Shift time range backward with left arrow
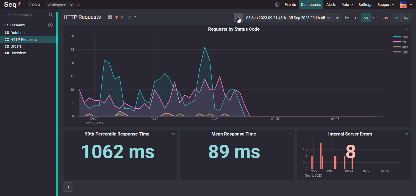 pyautogui.click(x=239, y=18)
